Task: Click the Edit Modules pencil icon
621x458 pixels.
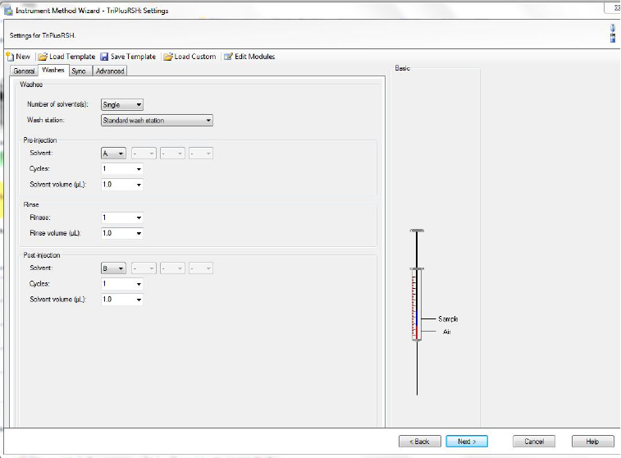Action: point(228,57)
